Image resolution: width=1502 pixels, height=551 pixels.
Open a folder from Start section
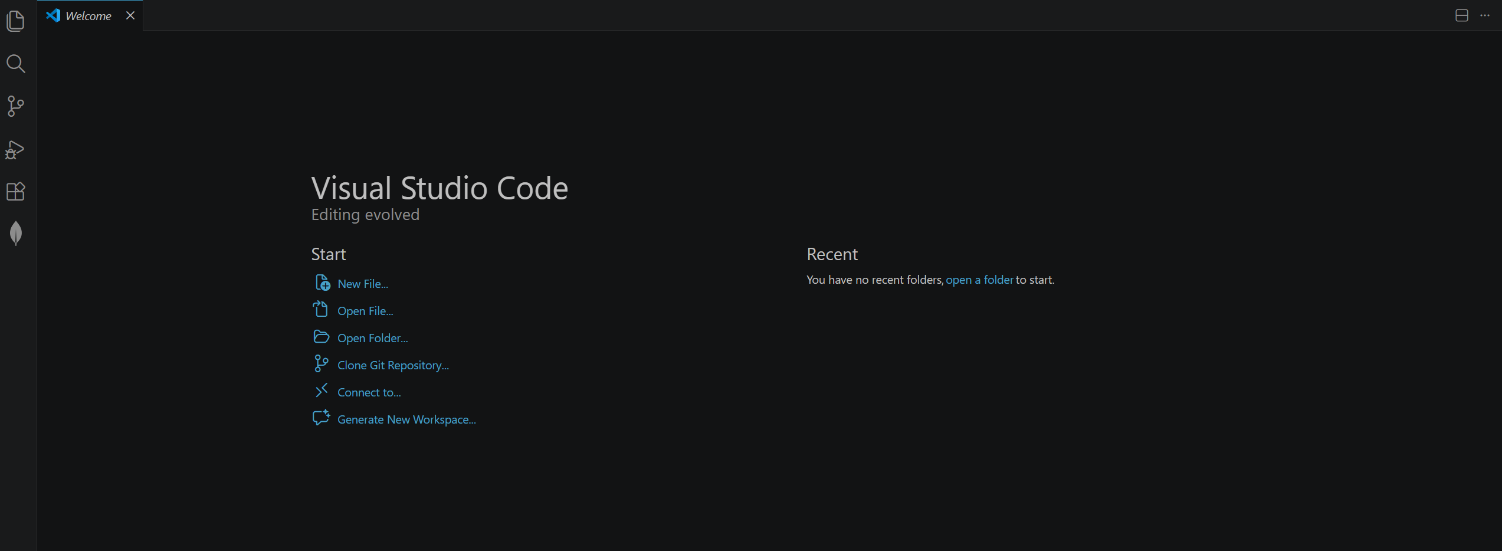(372, 337)
